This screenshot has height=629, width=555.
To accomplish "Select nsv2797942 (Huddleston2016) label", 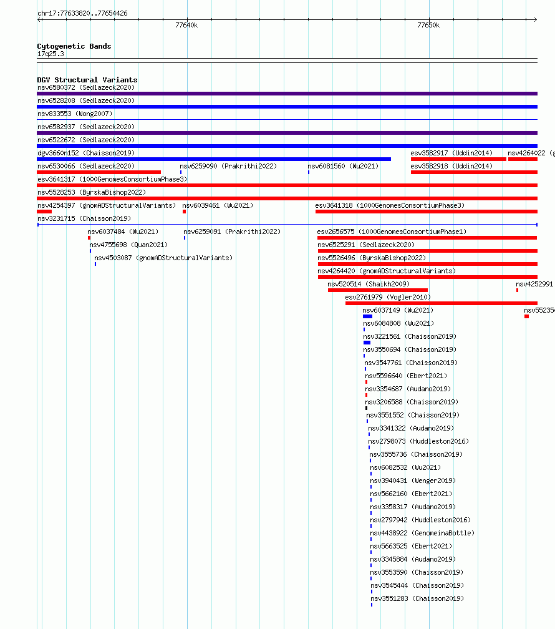I will click(x=420, y=520).
